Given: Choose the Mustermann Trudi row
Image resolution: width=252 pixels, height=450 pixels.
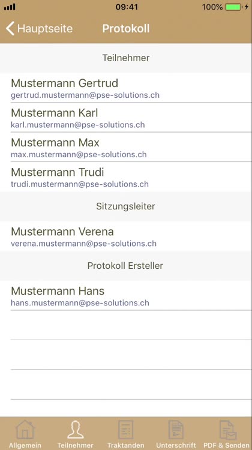Looking at the screenshot, I should pyautogui.click(x=126, y=176).
